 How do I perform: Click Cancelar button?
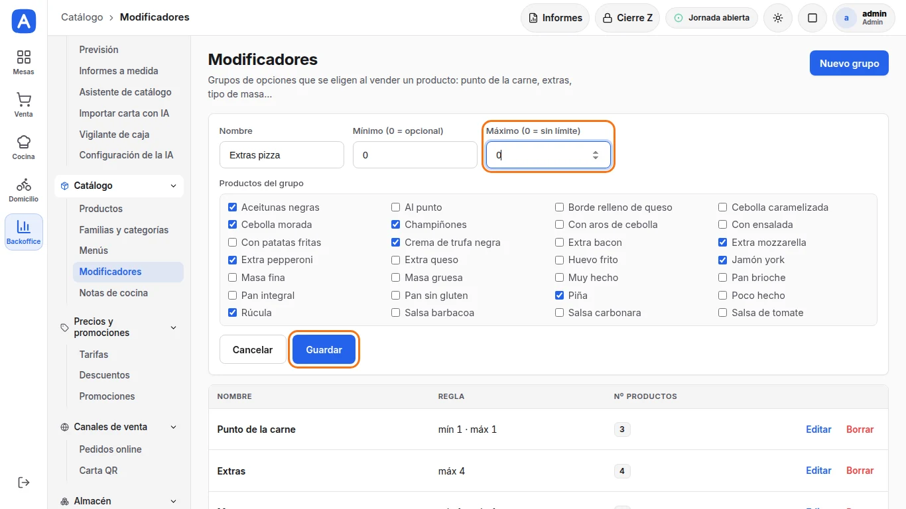point(253,350)
